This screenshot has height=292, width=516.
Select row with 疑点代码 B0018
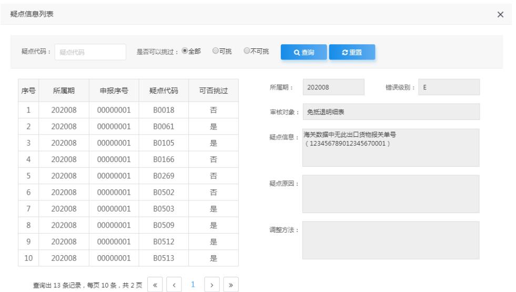(163, 111)
